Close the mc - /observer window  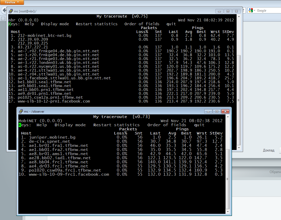225,111
